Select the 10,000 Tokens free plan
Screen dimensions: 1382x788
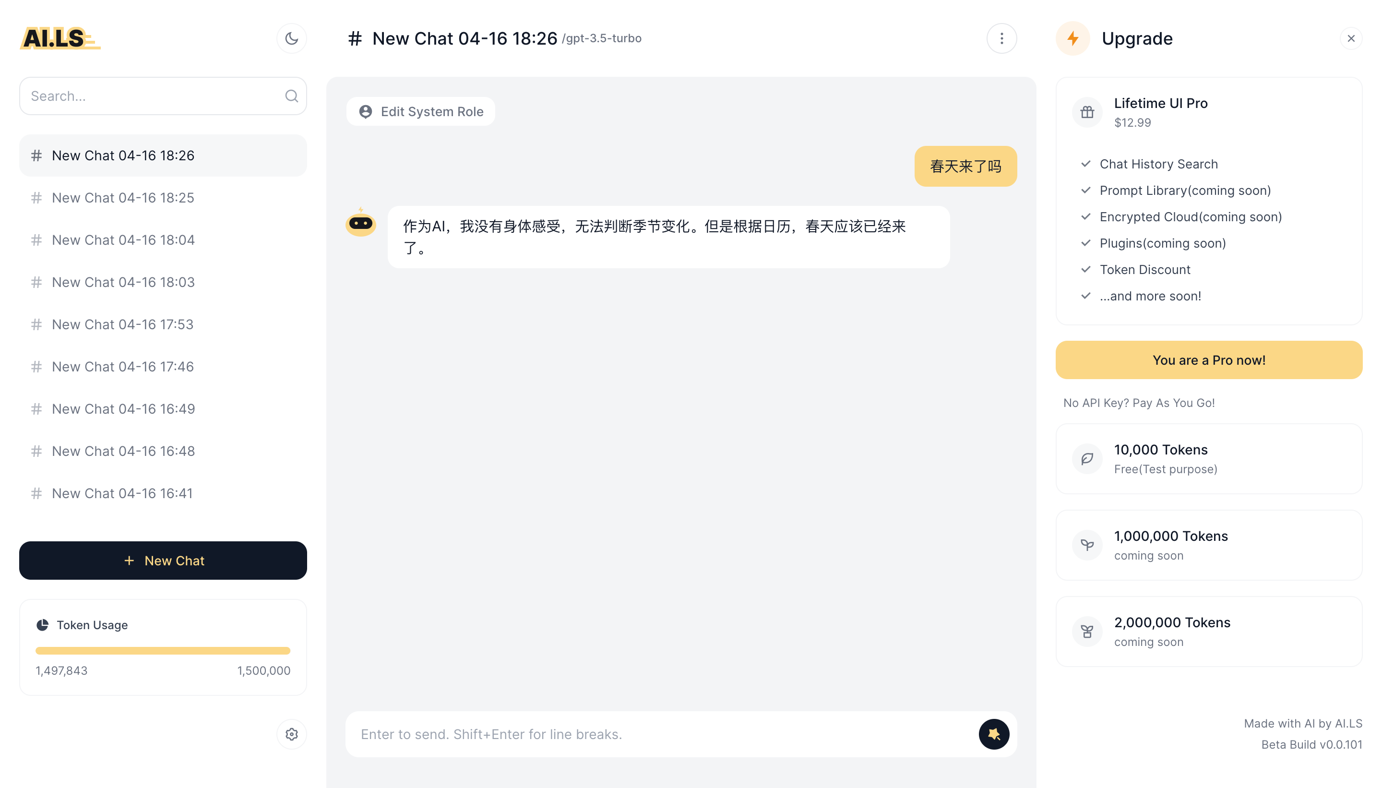1209,458
